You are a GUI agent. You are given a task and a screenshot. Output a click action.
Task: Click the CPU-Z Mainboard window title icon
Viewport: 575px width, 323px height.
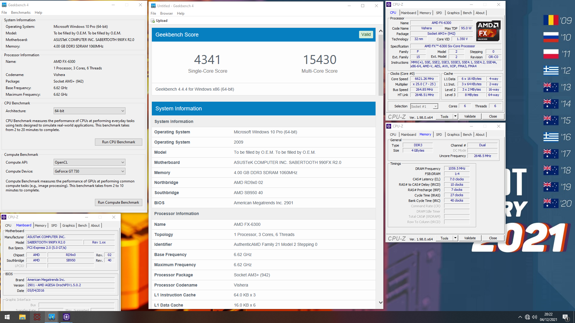[x=4, y=217]
